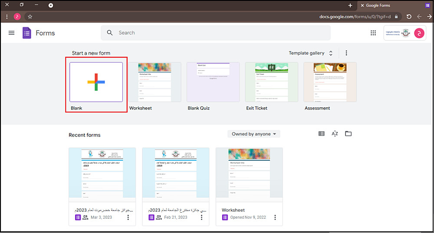The width and height of the screenshot is (434, 233).
Task: Click the purple Forms logo icon
Action: (x=27, y=33)
